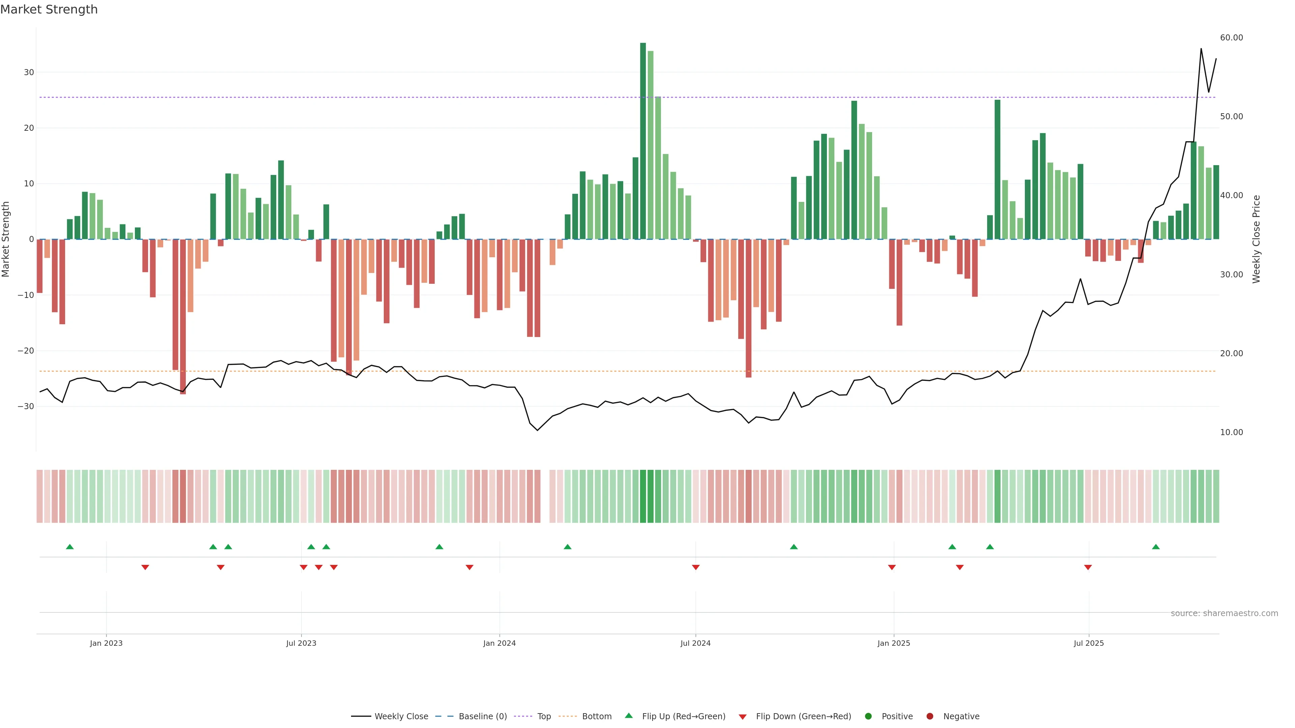Click the rightmost green Flip Up triangle marker
This screenshot has height=728, width=1295.
pos(1156,547)
